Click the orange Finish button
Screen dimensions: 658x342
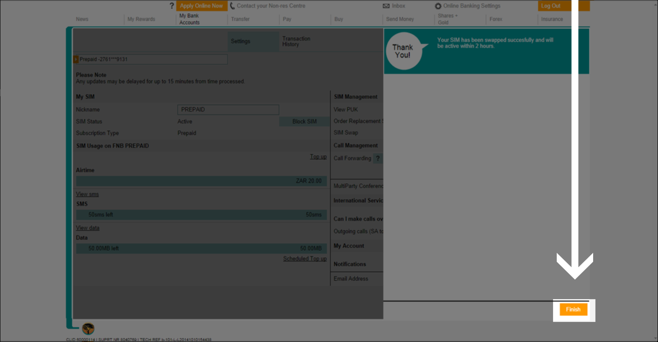click(573, 309)
